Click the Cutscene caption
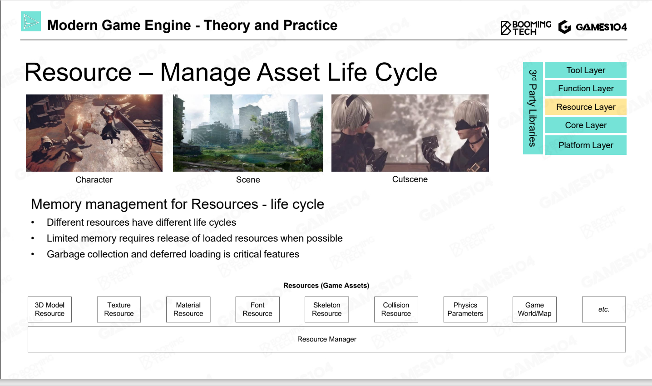 coord(410,179)
